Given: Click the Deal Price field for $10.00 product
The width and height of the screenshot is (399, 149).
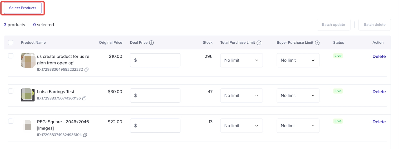Looking at the screenshot, I should point(155,60).
